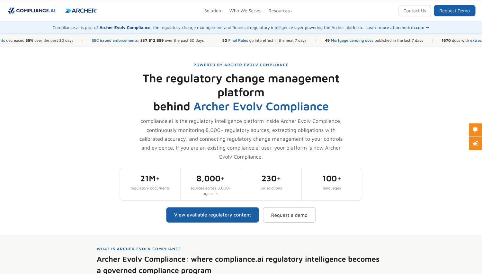Click the What Is Archer Evolv Compliance label
Image resolution: width=482 pixels, height=274 pixels.
[x=139, y=249]
